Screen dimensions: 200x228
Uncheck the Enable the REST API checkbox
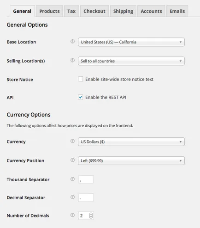[x=81, y=97]
